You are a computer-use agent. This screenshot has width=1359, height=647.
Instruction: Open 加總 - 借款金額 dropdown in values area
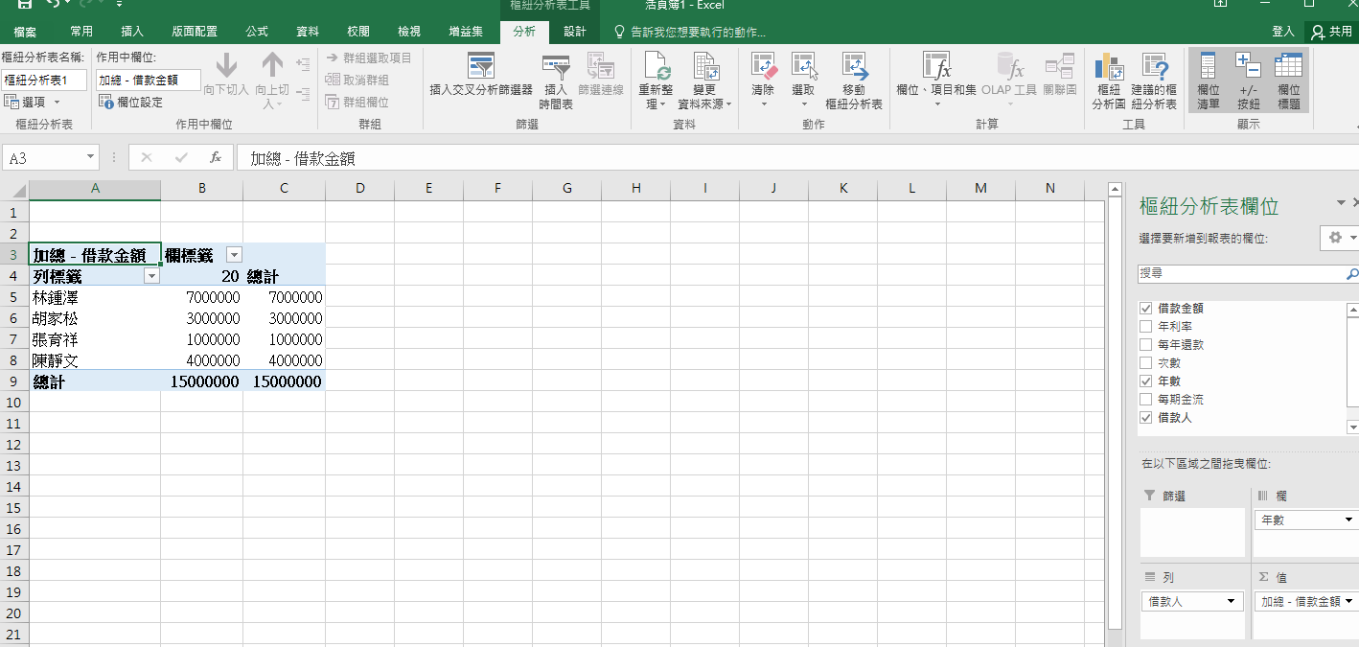point(1348,602)
